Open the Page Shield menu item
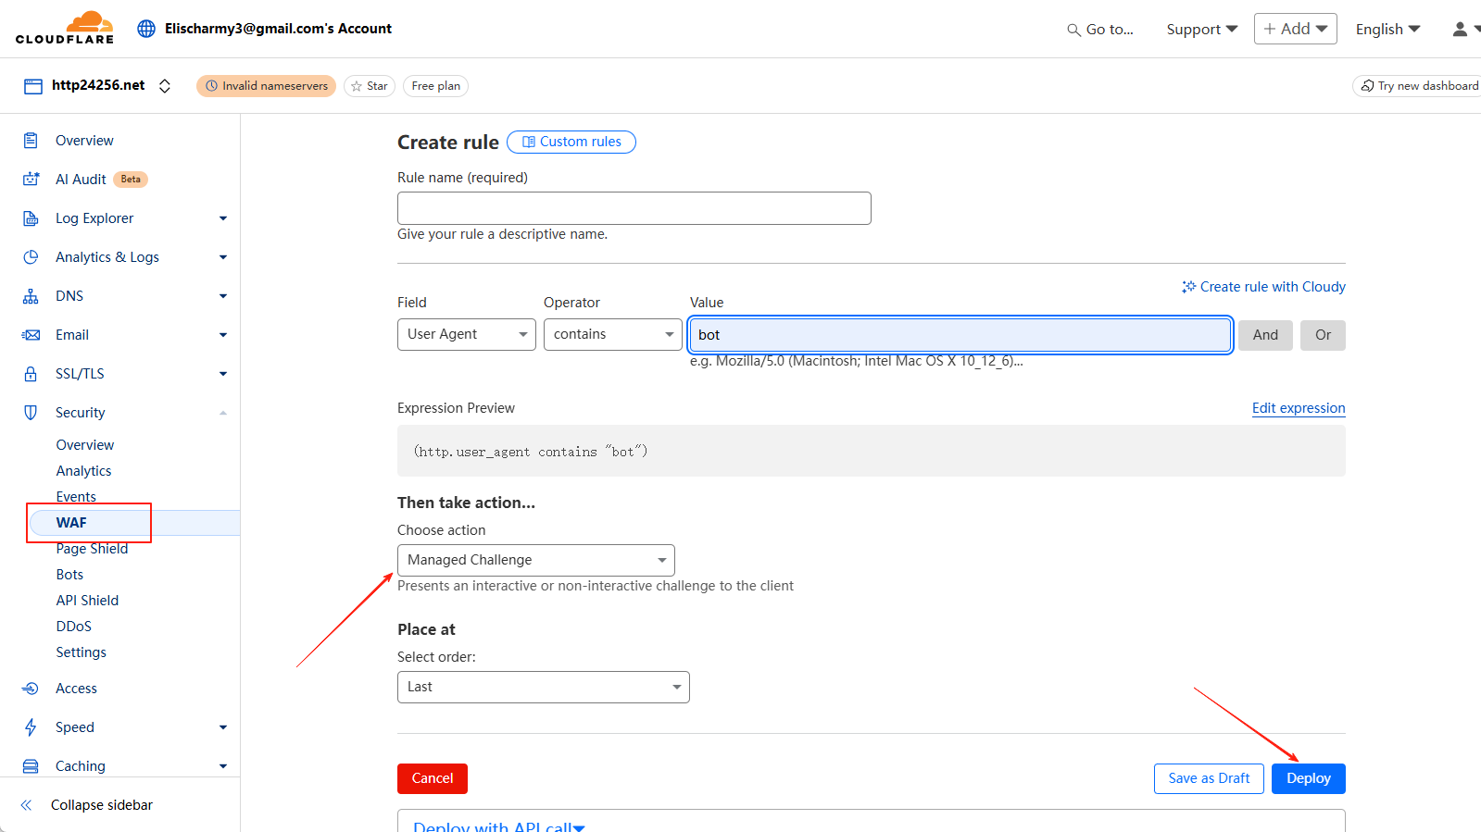The image size is (1481, 832). pyautogui.click(x=92, y=549)
